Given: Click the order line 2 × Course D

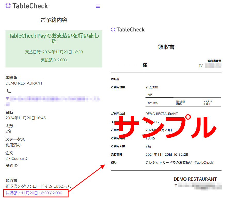Looking at the screenshot, I should coord(17,158).
